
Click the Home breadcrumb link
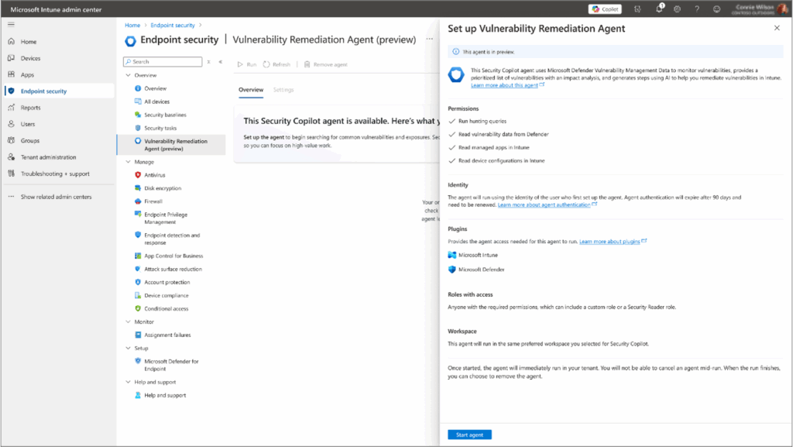132,26
